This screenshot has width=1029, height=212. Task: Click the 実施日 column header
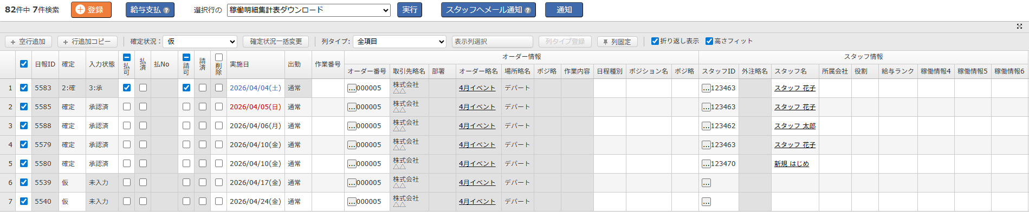point(255,64)
